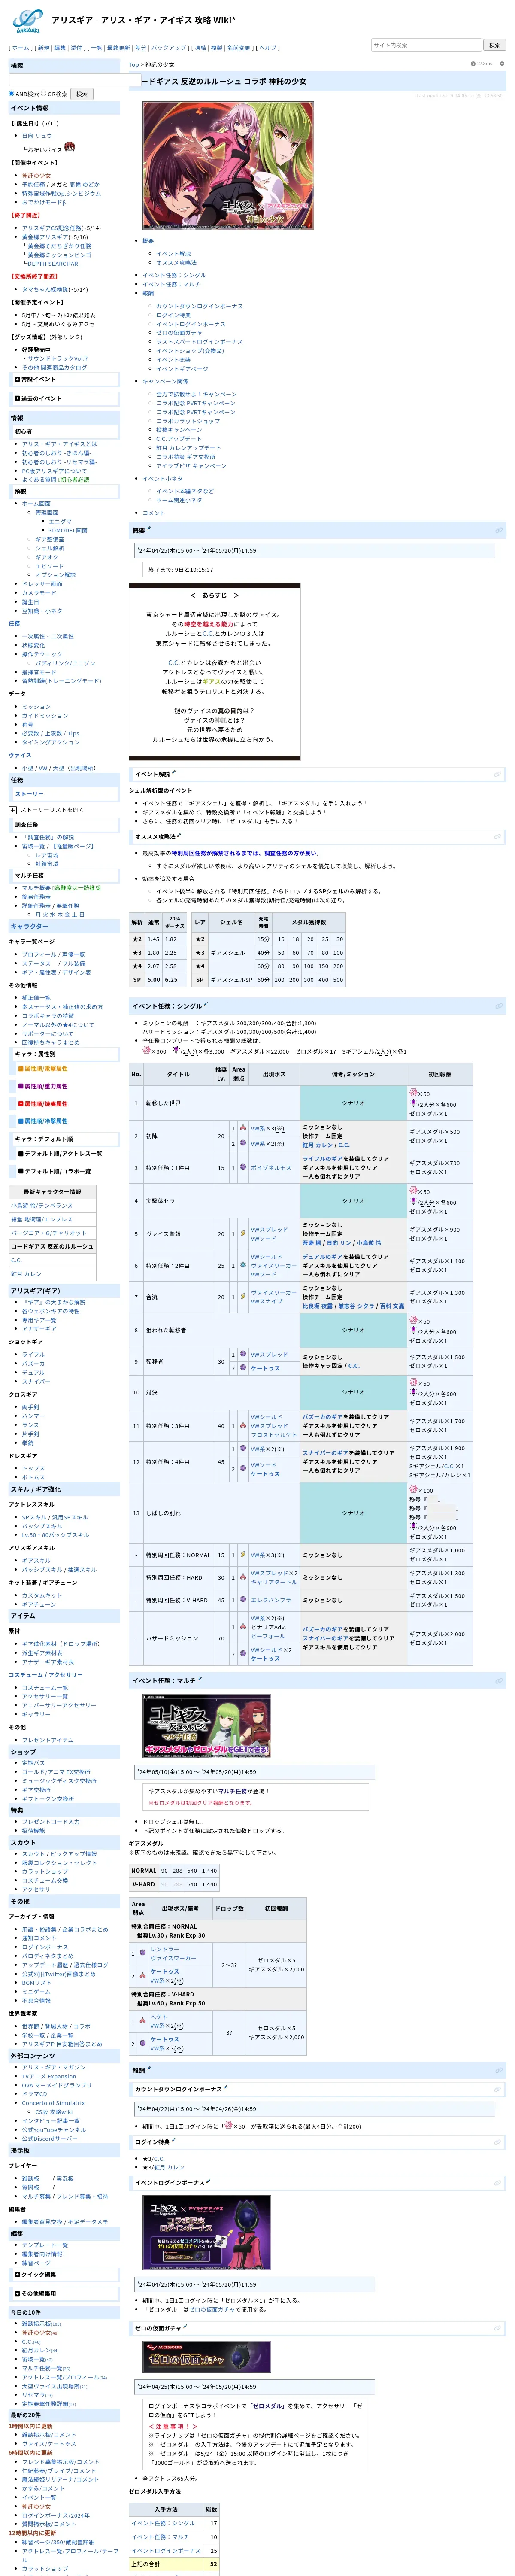Expand ストーリーリストを開く plus box

tap(12, 810)
